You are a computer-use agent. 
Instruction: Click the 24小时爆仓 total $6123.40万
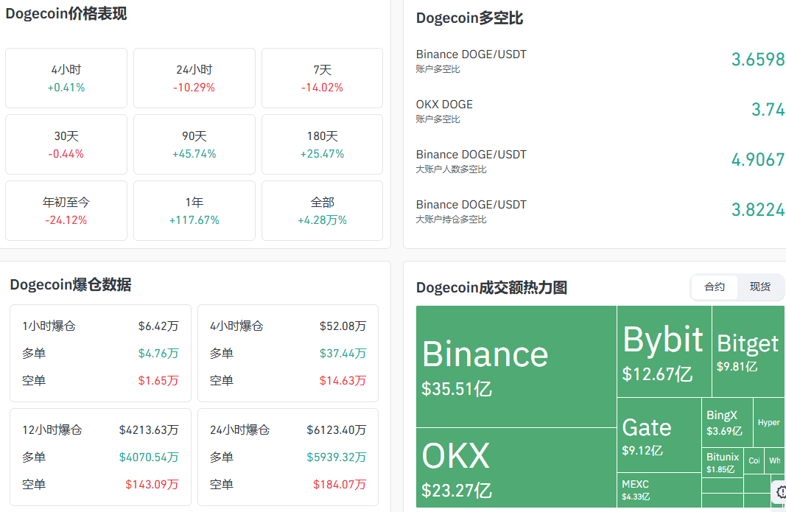337,429
